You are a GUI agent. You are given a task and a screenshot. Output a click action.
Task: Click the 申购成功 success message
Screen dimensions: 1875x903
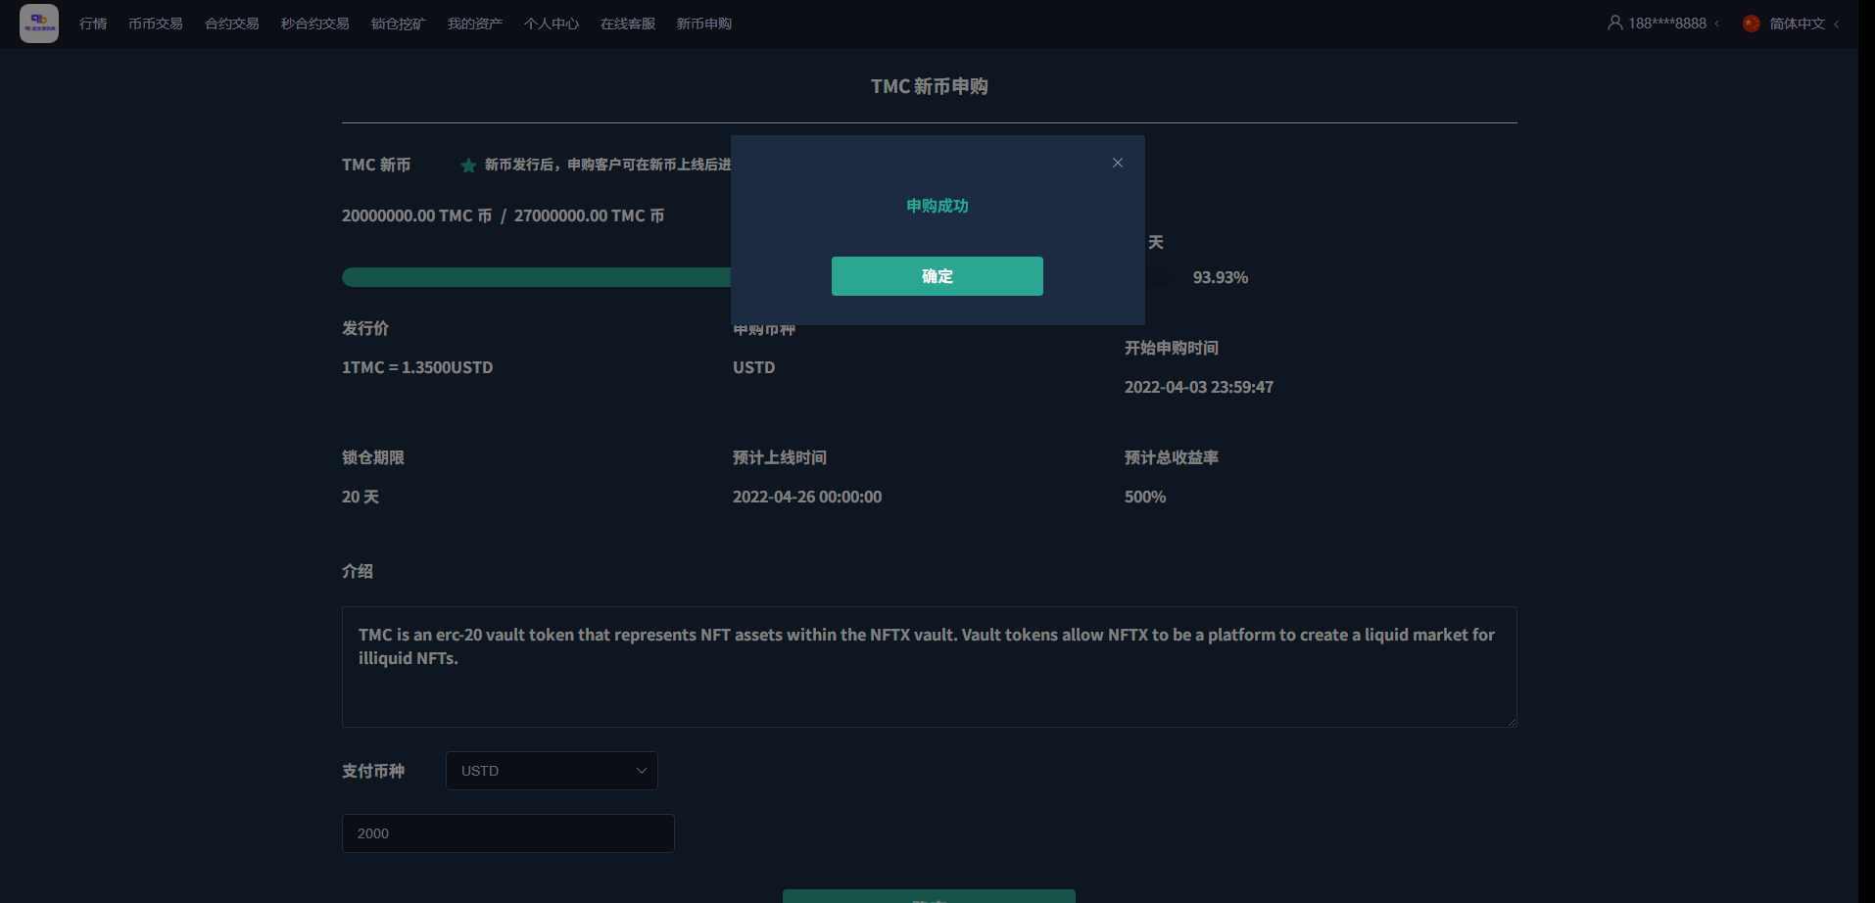tap(937, 206)
